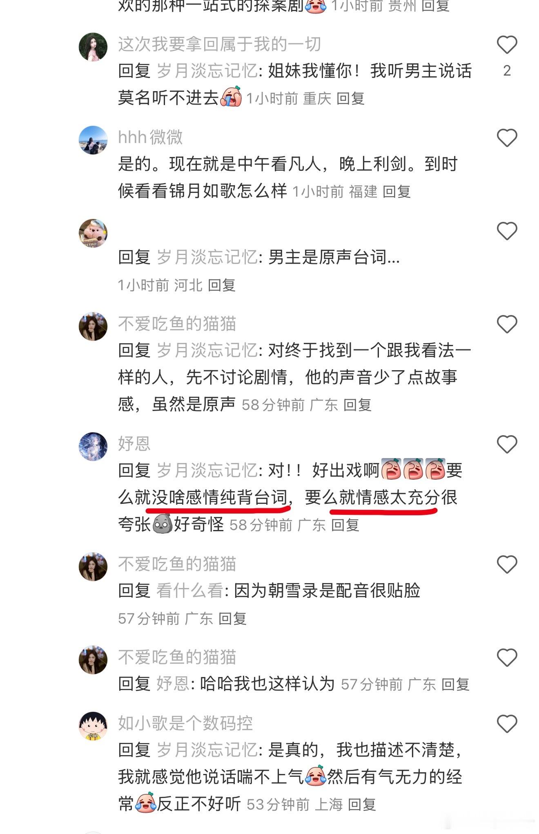Like the 哈哈我也这样认为 comment
Image resolution: width=539 pixels, height=834 pixels.
coord(507,657)
